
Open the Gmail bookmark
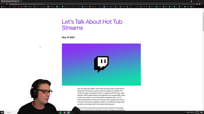click(x=14, y=7)
